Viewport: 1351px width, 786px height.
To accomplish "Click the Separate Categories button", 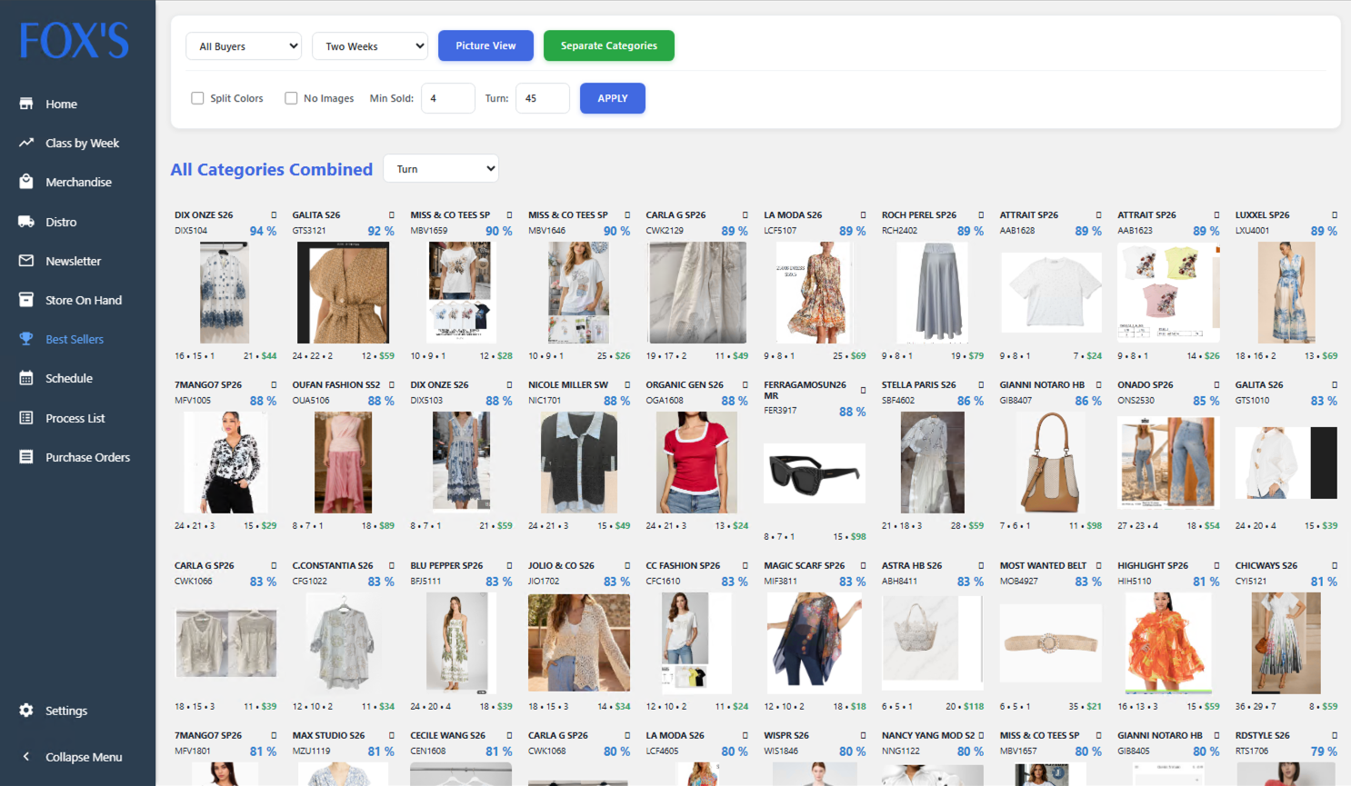I will pos(609,45).
